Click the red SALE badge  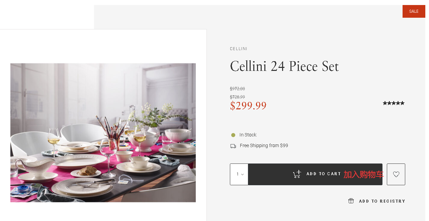(x=414, y=11)
